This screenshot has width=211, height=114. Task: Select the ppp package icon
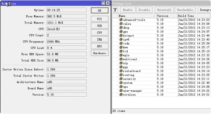[x=121, y=67]
